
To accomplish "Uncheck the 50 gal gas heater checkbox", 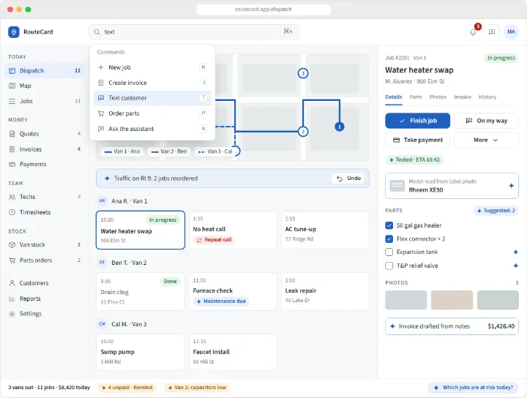I will coord(389,225).
